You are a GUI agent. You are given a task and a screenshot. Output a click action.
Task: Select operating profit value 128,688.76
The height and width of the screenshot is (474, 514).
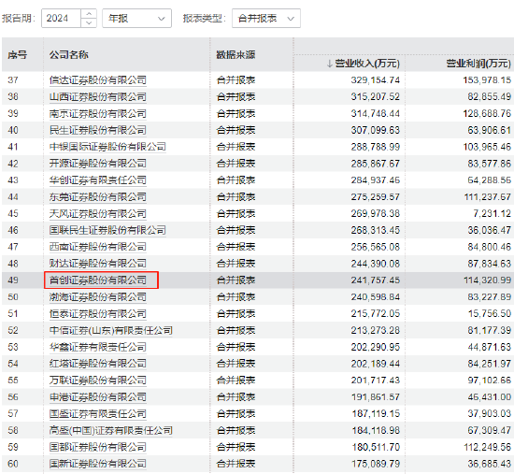[x=487, y=113]
